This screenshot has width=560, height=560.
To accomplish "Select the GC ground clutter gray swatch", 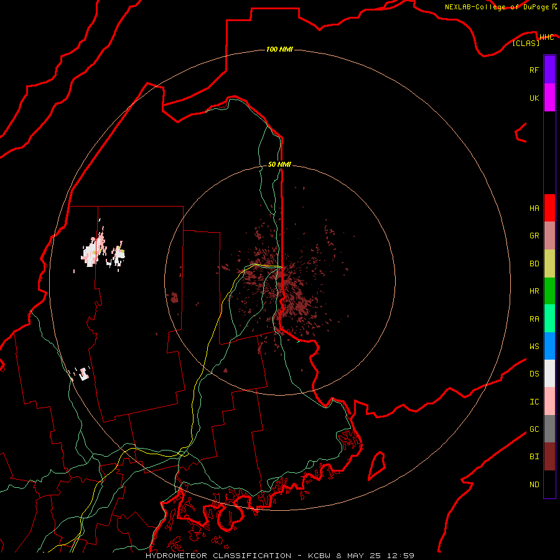I will [x=549, y=429].
